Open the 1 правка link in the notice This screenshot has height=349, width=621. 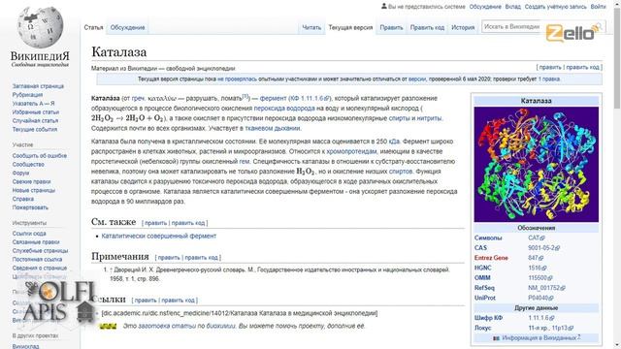548,79
